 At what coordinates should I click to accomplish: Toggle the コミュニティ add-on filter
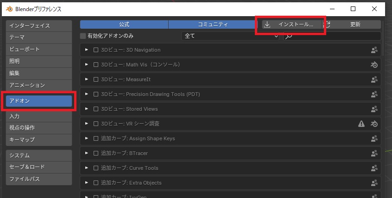pos(213,24)
